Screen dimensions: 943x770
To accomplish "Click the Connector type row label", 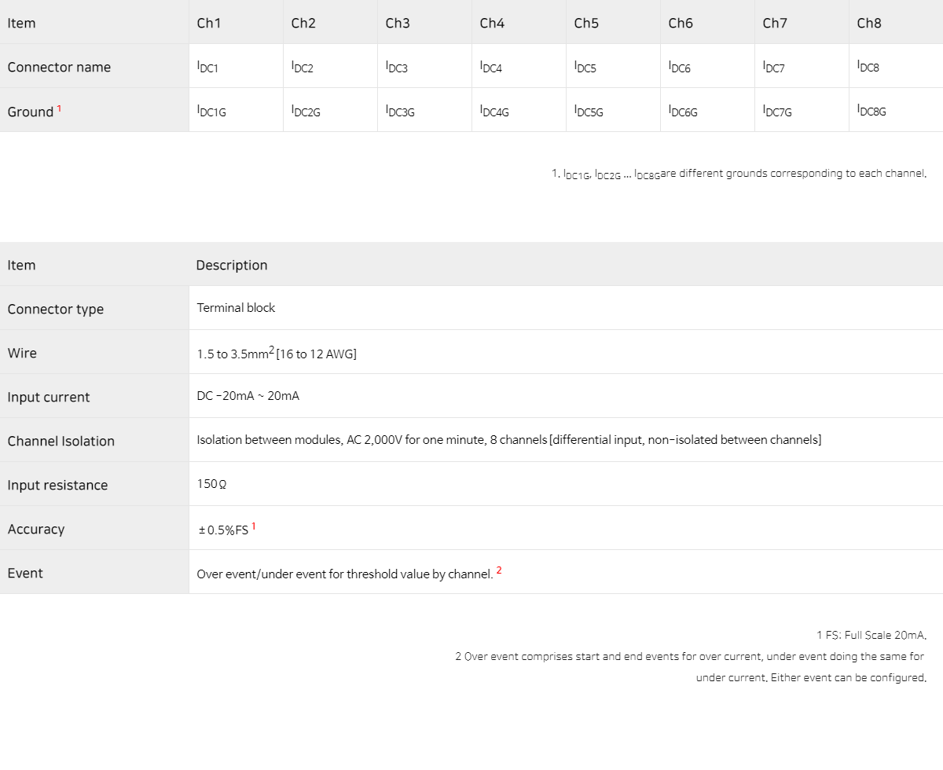I will point(56,309).
